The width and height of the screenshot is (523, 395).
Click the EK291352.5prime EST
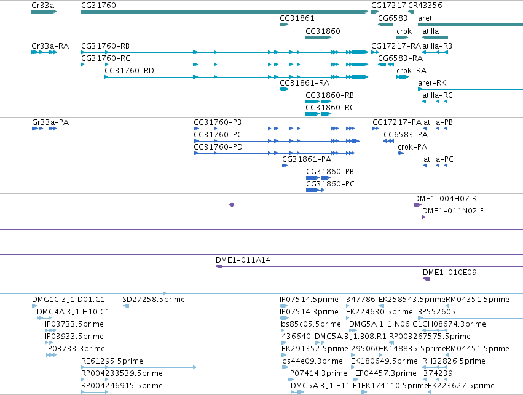coord(283,355)
